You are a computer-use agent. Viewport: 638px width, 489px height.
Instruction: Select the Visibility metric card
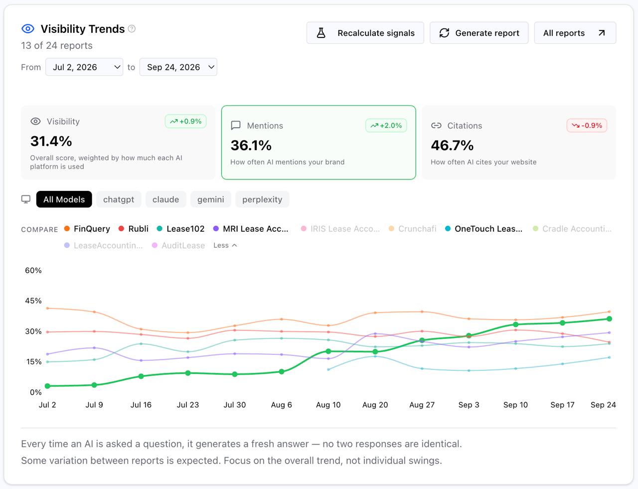(x=118, y=142)
